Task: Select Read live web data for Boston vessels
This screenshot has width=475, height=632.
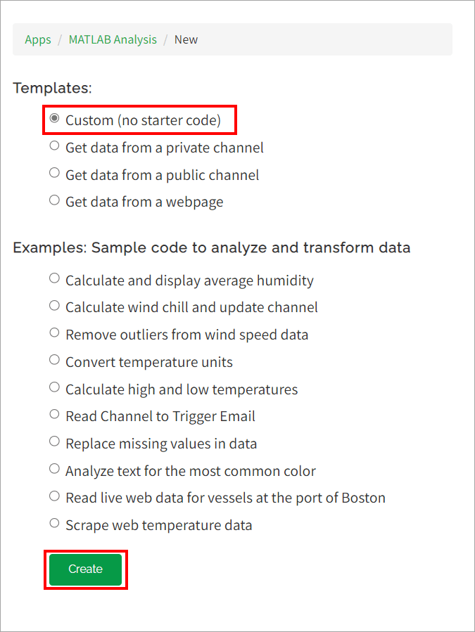Action: [55, 497]
